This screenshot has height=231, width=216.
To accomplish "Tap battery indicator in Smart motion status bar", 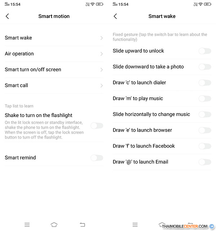I will point(99,4).
